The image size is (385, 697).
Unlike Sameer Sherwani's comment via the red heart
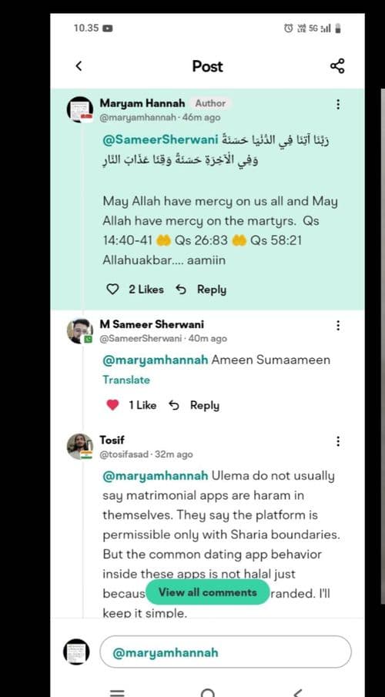[113, 405]
